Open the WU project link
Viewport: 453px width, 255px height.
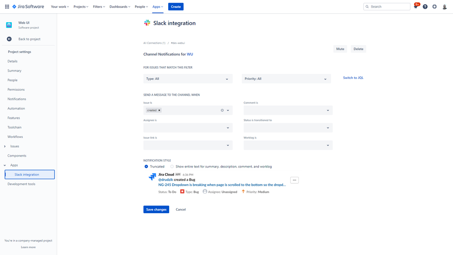point(190,54)
